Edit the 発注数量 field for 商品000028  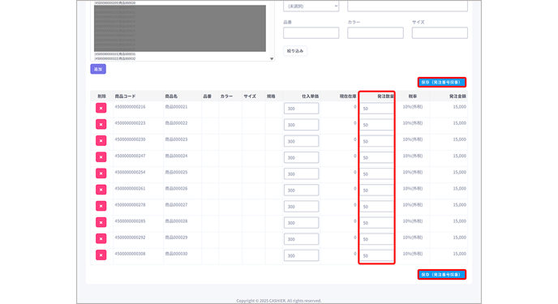point(376,223)
